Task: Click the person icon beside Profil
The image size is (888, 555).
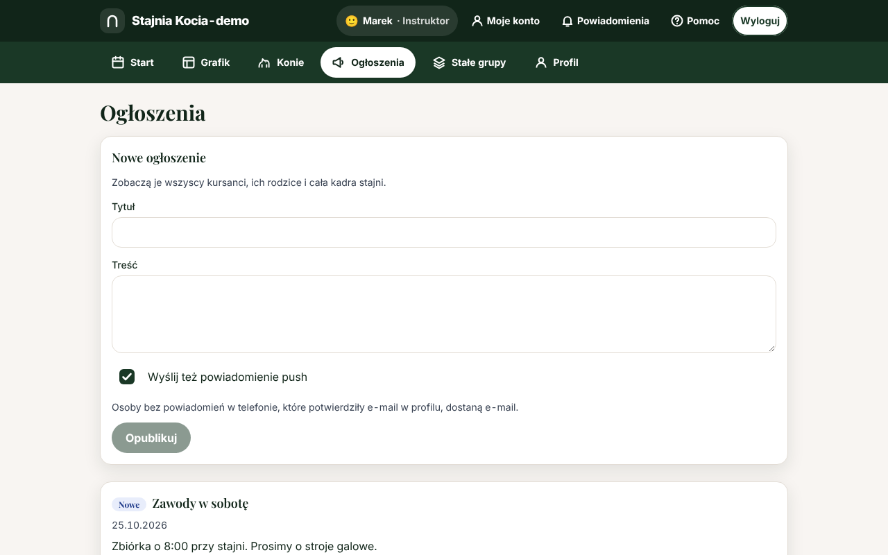Action: [x=541, y=62]
